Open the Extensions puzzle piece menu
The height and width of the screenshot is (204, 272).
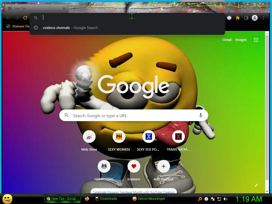pos(238,18)
